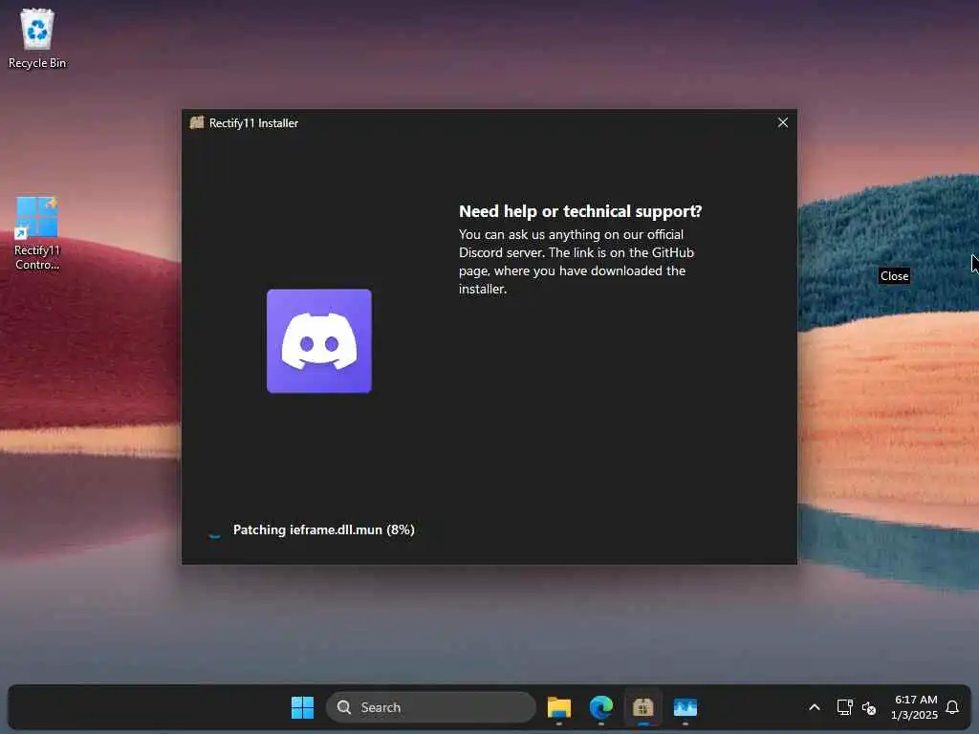
Task: Click the Discord logo in installer
Action: [x=319, y=341]
